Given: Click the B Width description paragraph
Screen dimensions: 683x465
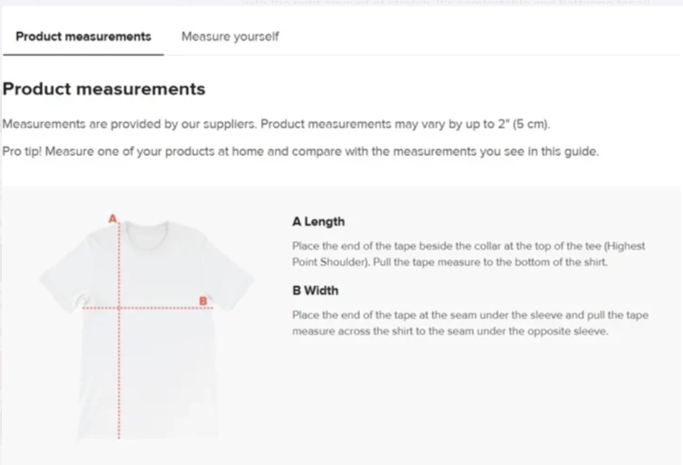Looking at the screenshot, I should tap(470, 323).
